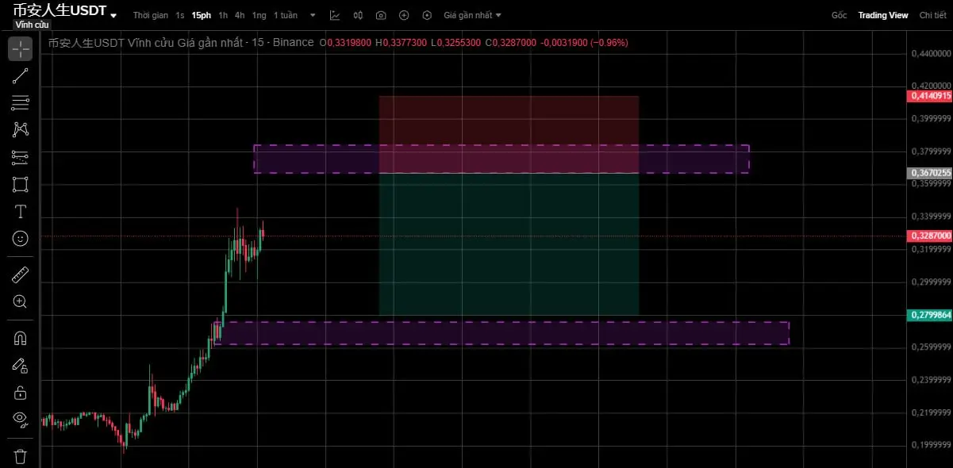Screen dimensions: 953x468
Task: Click the red stop-loss price label 0,4140915
Action: [x=929, y=95]
